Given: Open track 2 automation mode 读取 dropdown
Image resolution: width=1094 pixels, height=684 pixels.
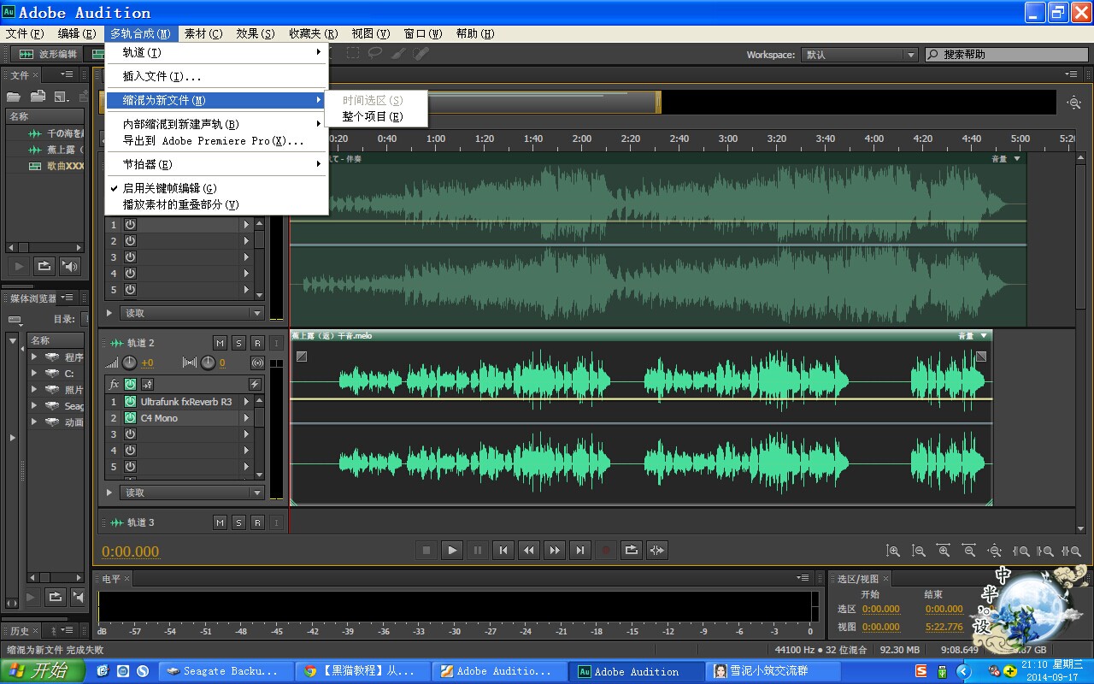Looking at the screenshot, I should click(192, 492).
